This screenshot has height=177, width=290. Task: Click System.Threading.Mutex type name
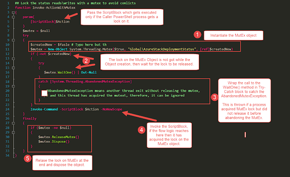(91, 49)
